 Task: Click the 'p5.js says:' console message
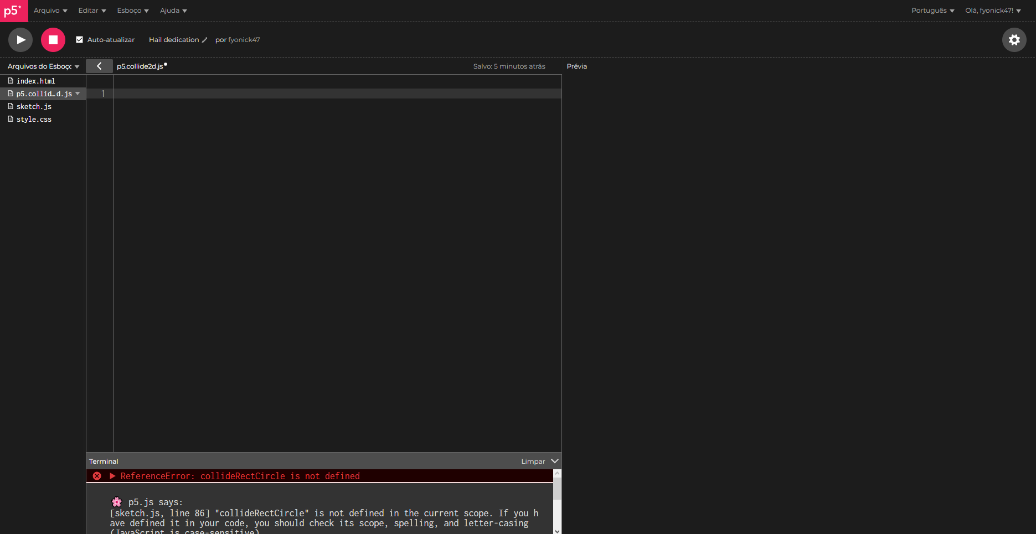[156, 502]
